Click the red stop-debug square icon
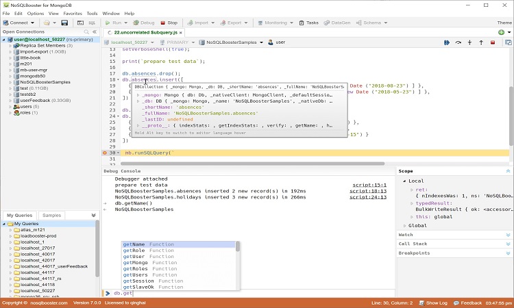The width and height of the screenshot is (514, 308). tap(492, 42)
